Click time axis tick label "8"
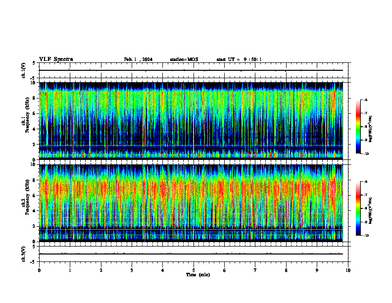This screenshot has width=392, height=303. click(x=286, y=270)
